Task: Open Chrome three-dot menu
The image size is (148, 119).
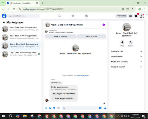Action: (x=145, y=9)
